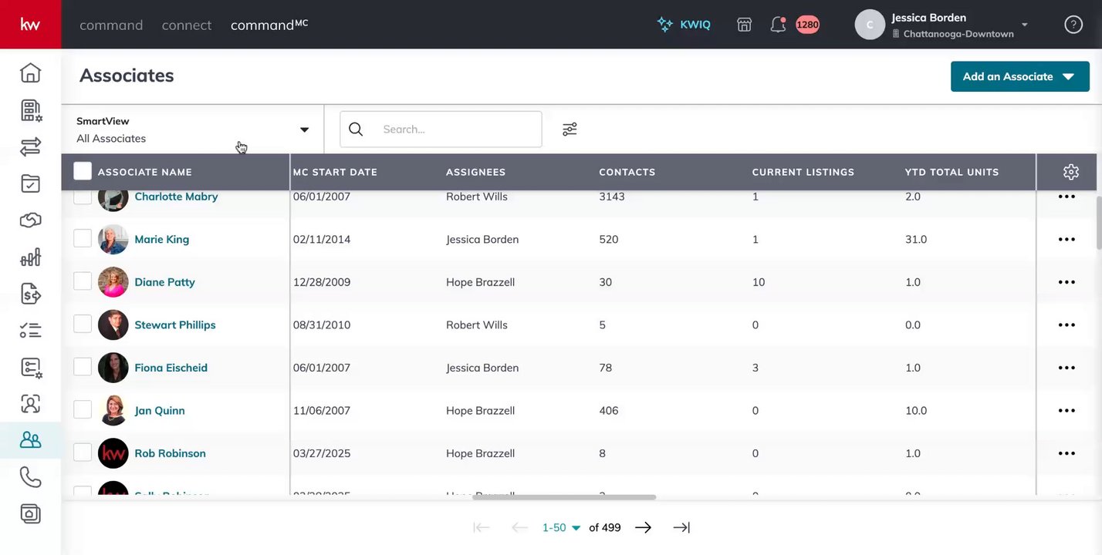Go to next page arrow
This screenshot has width=1102, height=555.
pos(643,527)
